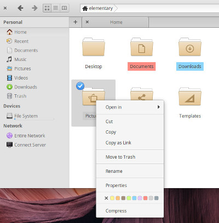Open Music in the sidebar
Viewport: 219px width, 223px height.
point(16,59)
